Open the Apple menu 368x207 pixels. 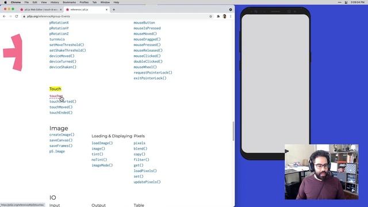pyautogui.click(x=5, y=2)
